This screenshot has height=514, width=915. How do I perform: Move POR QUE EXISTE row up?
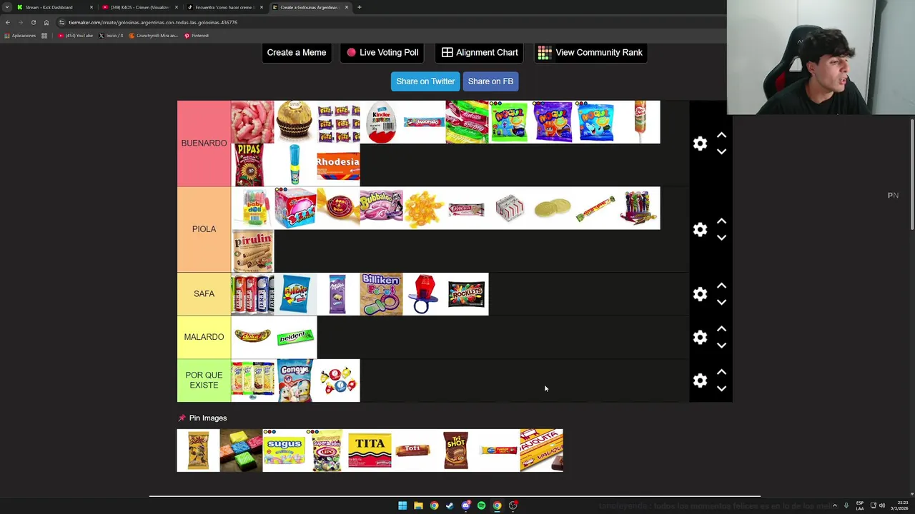click(721, 372)
